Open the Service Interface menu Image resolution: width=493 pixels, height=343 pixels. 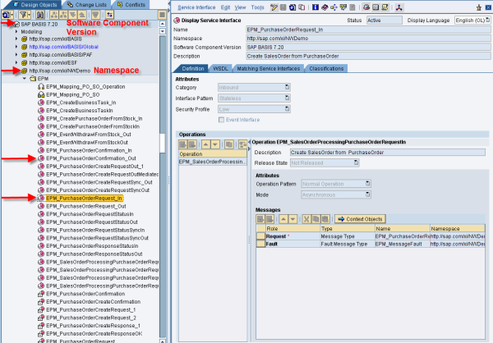[x=196, y=7]
